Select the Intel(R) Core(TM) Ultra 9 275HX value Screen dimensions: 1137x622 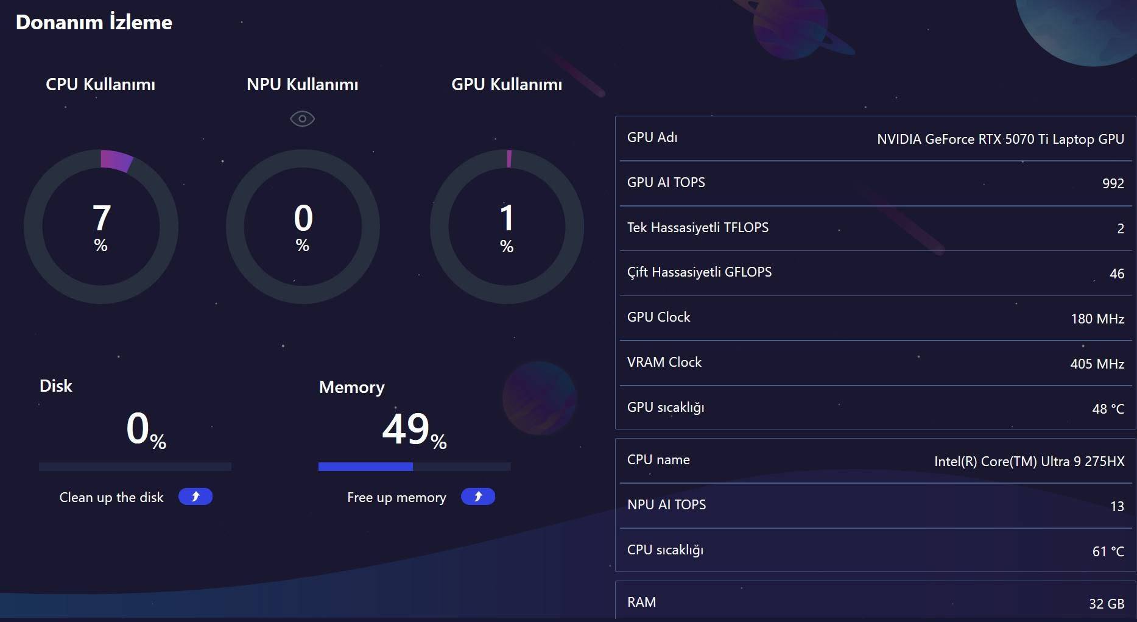pyautogui.click(x=1029, y=462)
